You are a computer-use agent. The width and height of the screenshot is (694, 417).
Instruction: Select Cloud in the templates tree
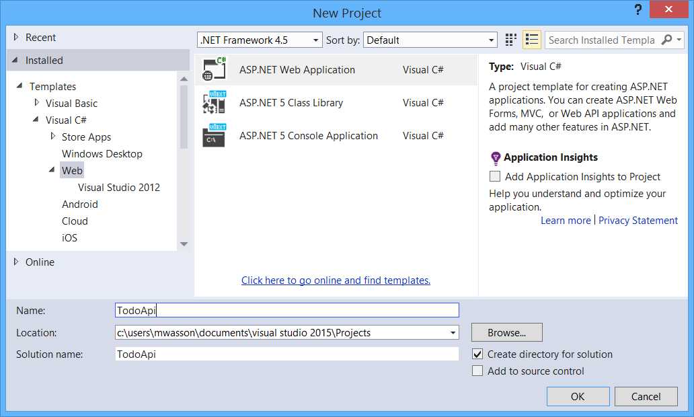tap(75, 221)
